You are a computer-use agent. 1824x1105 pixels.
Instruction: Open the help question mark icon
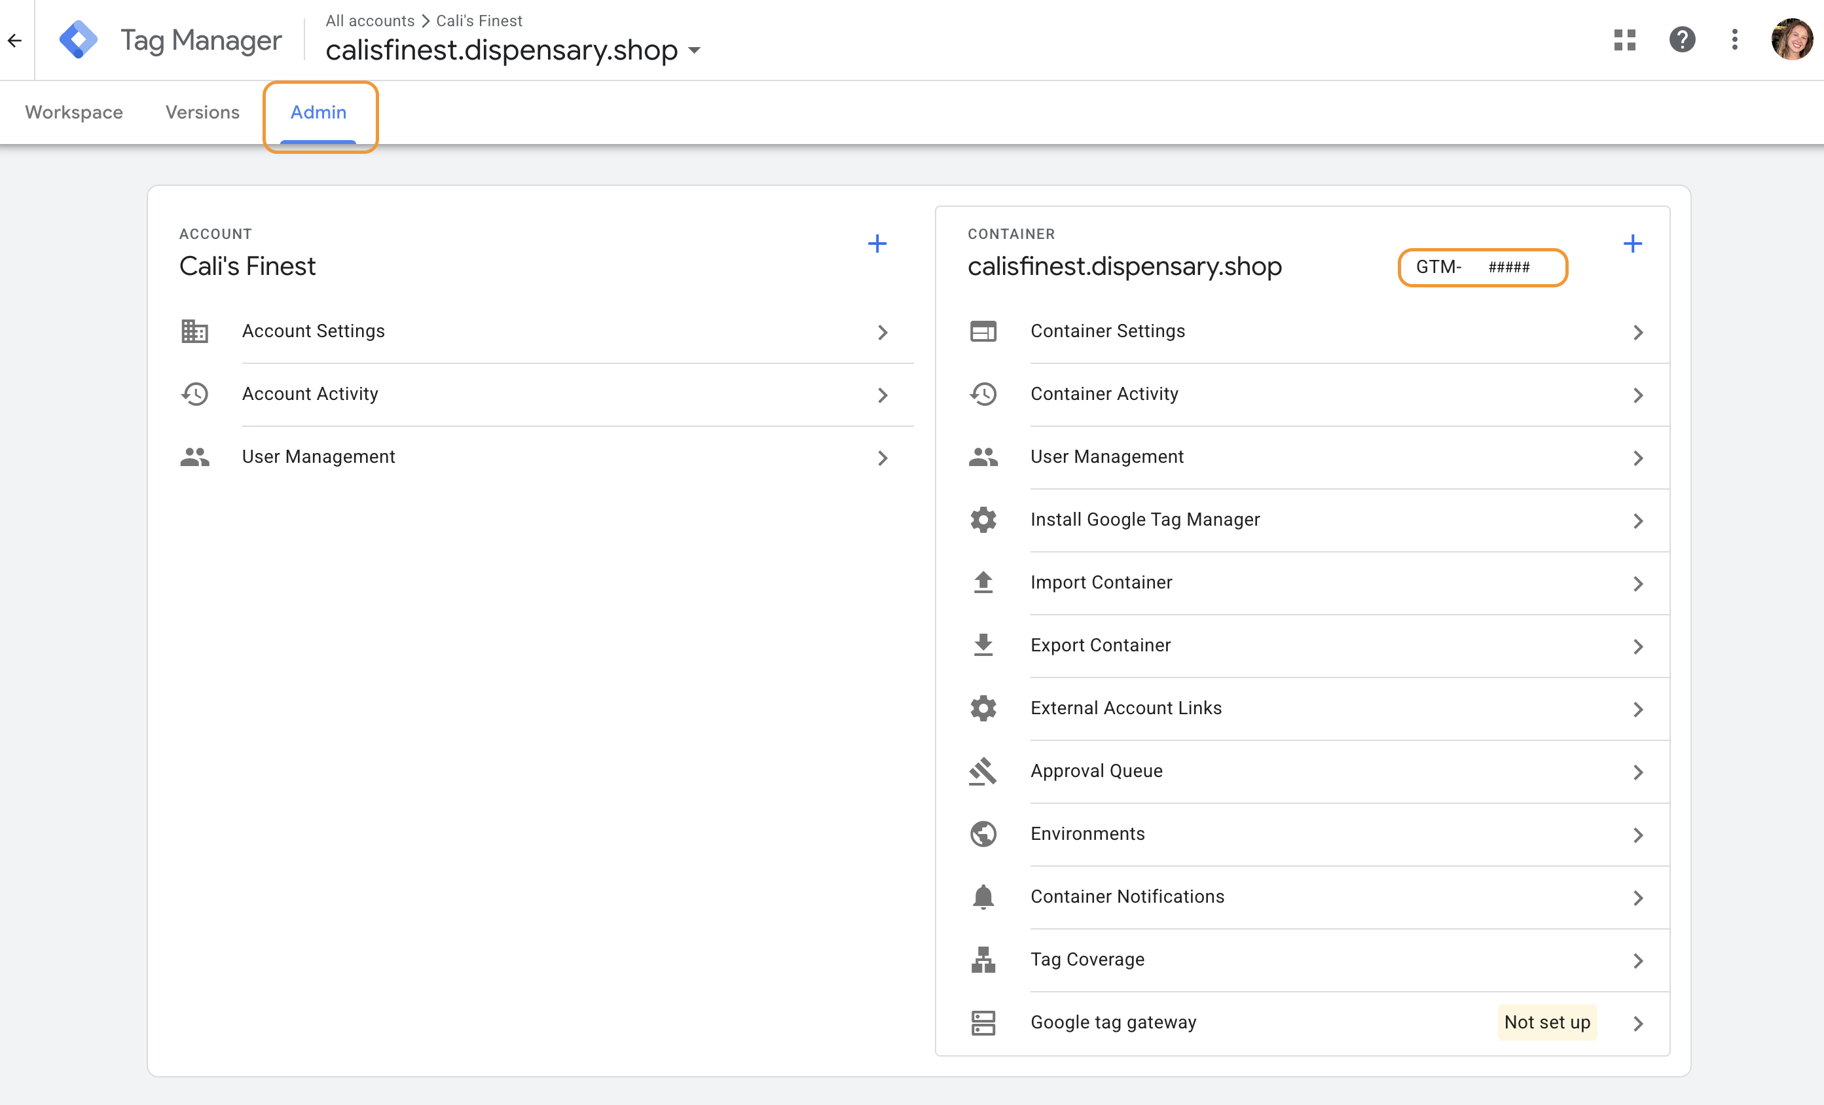tap(1682, 40)
